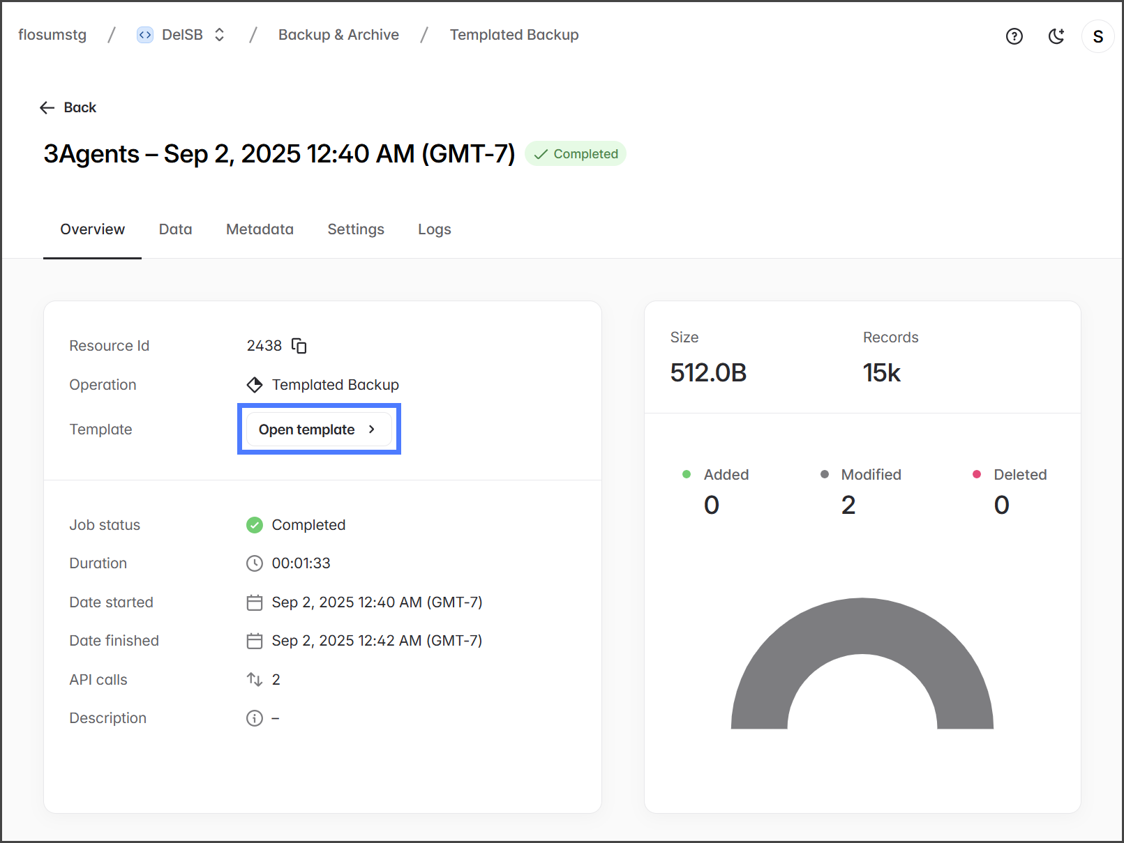Click the chevron on Open template

coord(372,430)
